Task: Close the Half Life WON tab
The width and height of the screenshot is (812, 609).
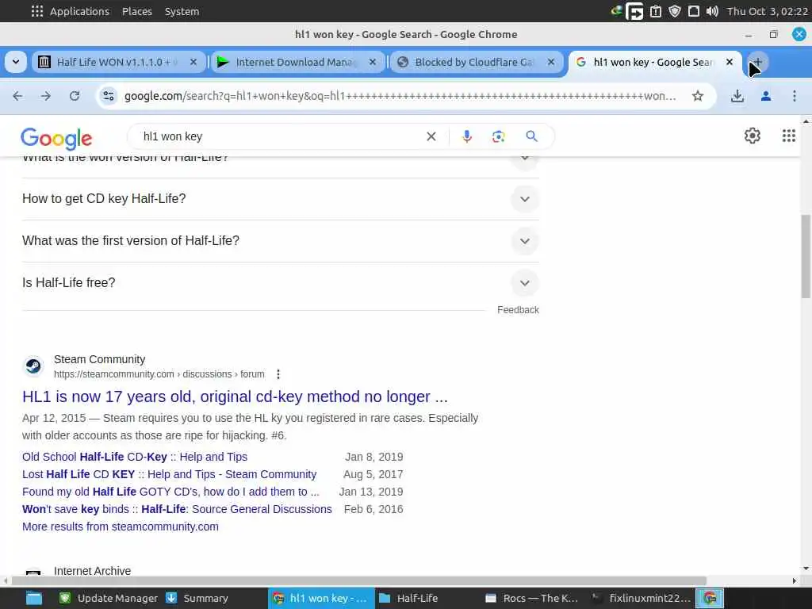Action: point(193,62)
